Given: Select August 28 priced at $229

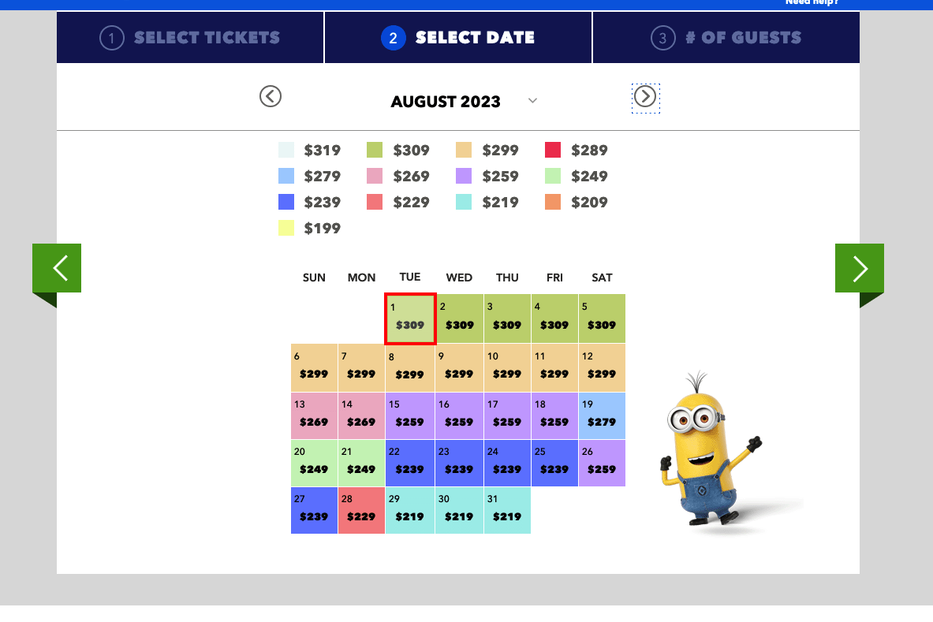Looking at the screenshot, I should [x=361, y=510].
